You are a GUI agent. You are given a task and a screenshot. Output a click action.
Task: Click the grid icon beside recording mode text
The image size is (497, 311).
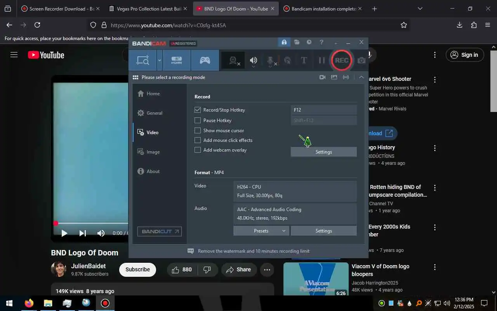pyautogui.click(x=136, y=77)
